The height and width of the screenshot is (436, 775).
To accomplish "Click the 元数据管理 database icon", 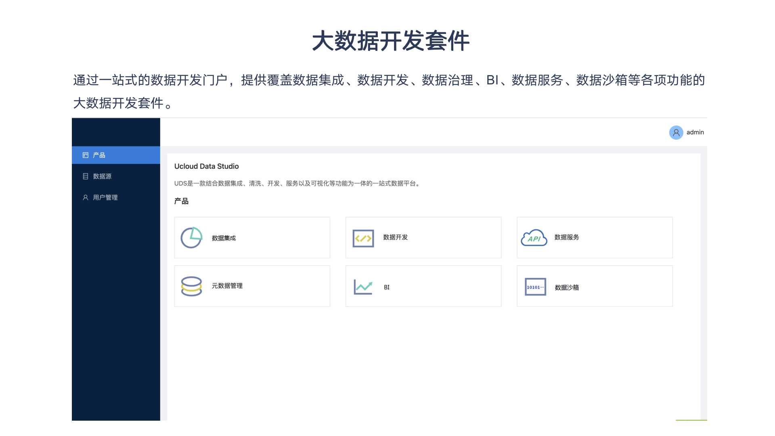I will pos(191,286).
